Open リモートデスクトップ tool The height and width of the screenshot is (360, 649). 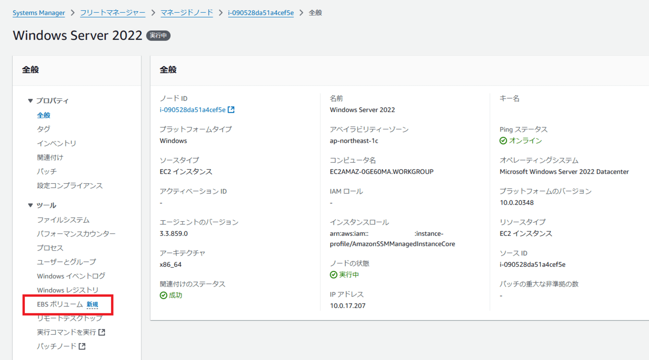click(x=70, y=318)
